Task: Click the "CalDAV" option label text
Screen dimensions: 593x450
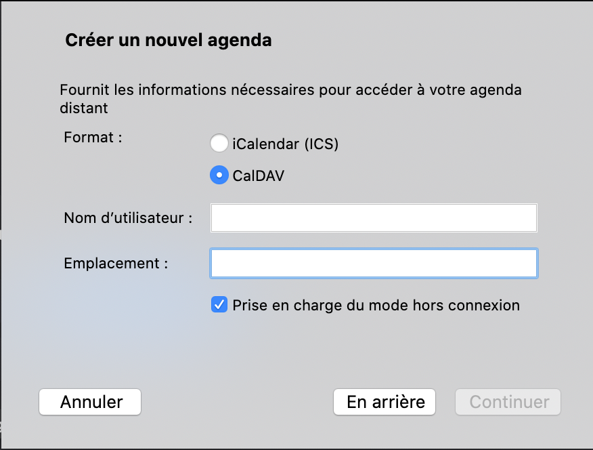Action: 259,176
